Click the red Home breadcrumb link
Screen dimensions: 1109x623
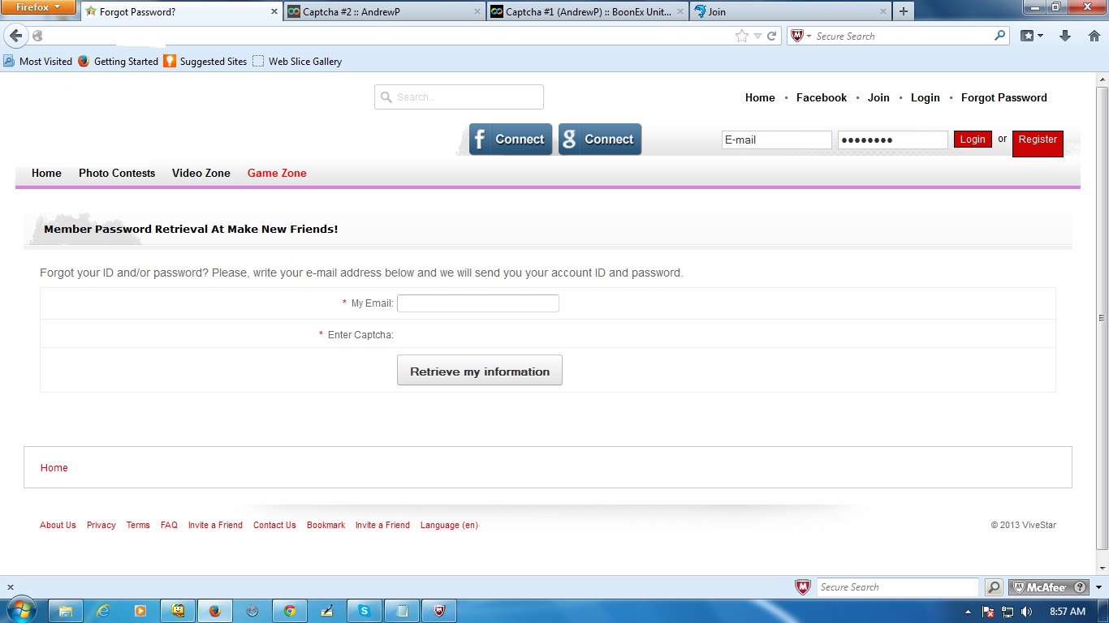[54, 468]
